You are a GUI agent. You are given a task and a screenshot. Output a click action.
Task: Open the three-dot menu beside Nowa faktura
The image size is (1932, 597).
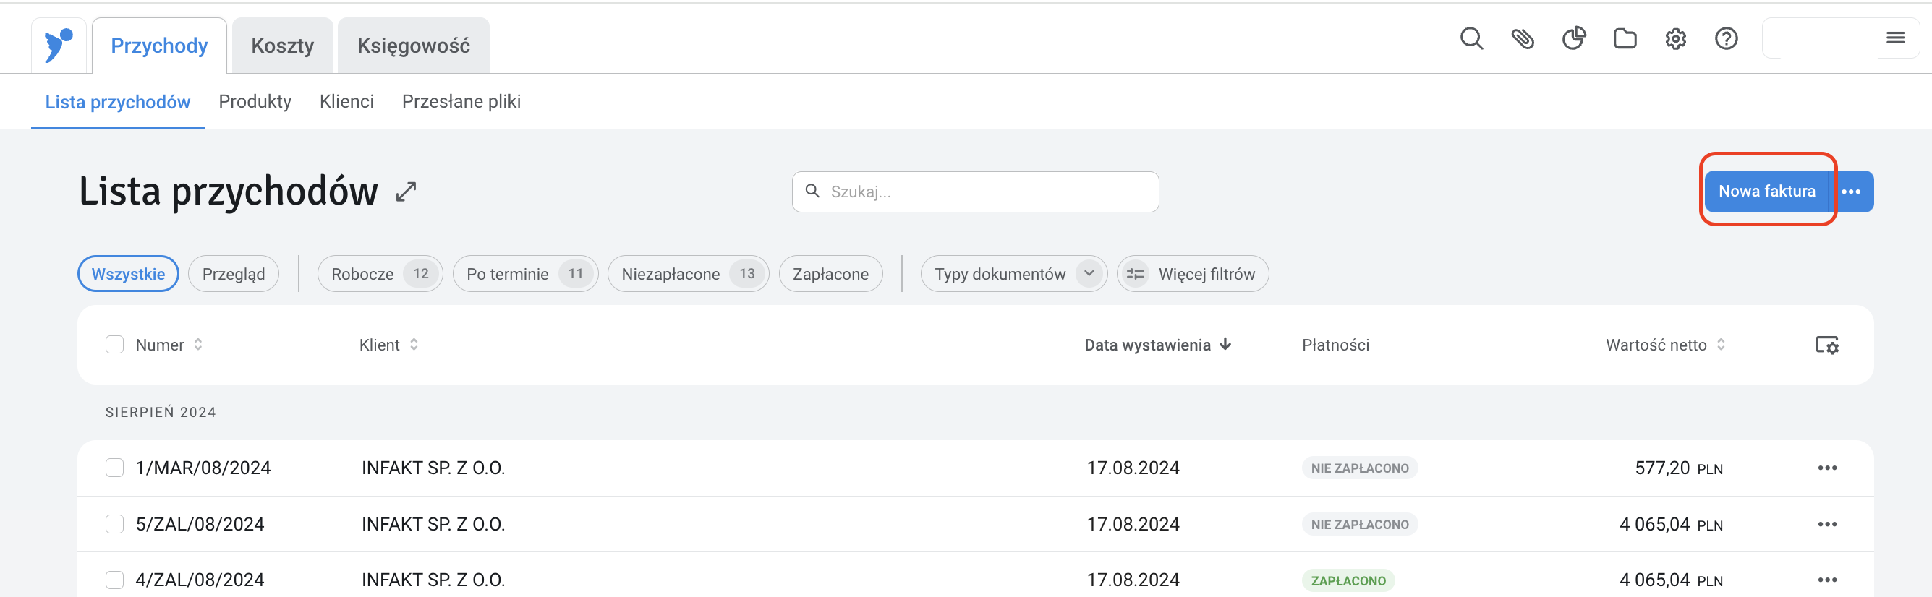[1851, 192]
